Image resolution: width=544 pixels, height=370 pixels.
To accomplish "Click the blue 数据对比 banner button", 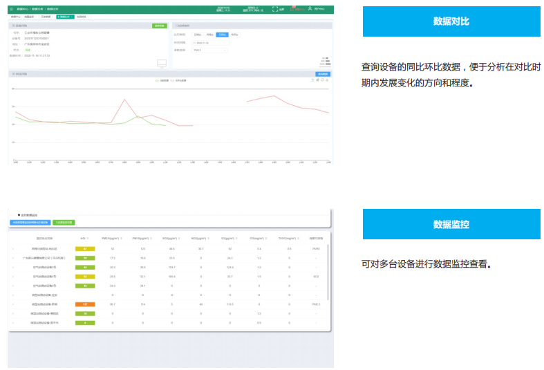I will click(x=451, y=21).
